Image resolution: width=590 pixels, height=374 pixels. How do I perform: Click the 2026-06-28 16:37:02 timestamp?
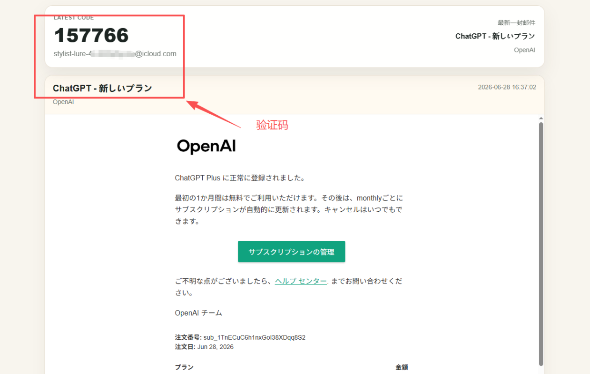[x=507, y=87]
